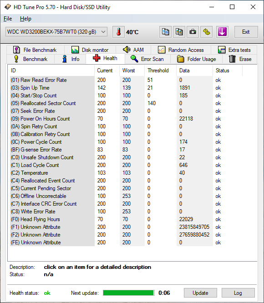Click the Threshold column header
The image size is (264, 303).
coord(160,71)
